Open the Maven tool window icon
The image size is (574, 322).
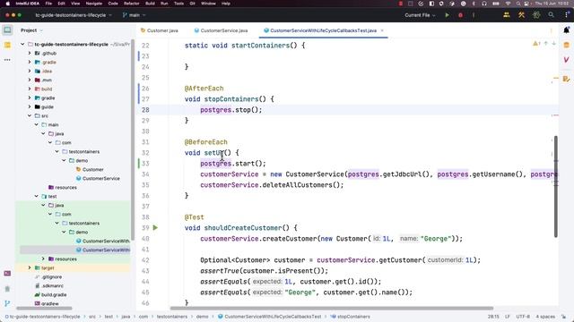click(x=566, y=60)
